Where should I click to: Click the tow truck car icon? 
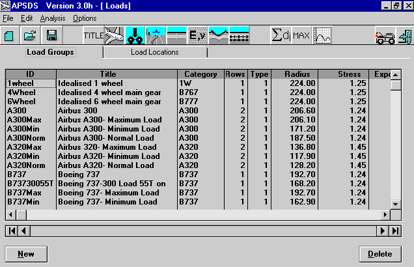tap(385, 36)
